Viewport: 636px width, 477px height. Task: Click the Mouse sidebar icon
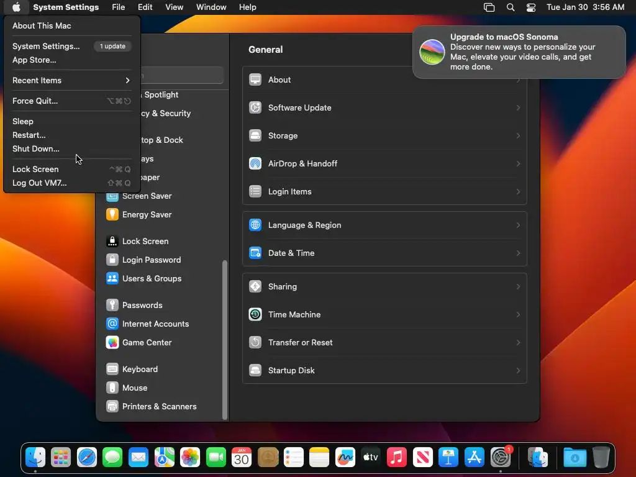[112, 388]
